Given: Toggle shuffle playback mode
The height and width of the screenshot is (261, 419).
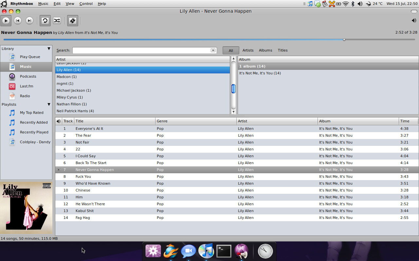Looking at the screenshot, I should coord(57,21).
